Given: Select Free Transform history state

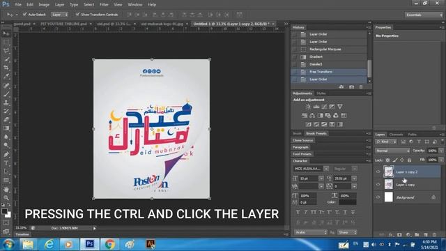Looking at the screenshot, I should point(329,72).
